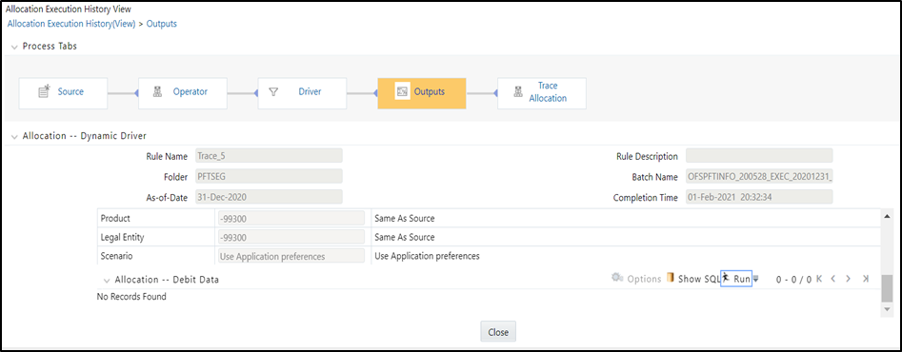Open the Driver process tab
Screen dimensions: 902x352
(x=302, y=93)
